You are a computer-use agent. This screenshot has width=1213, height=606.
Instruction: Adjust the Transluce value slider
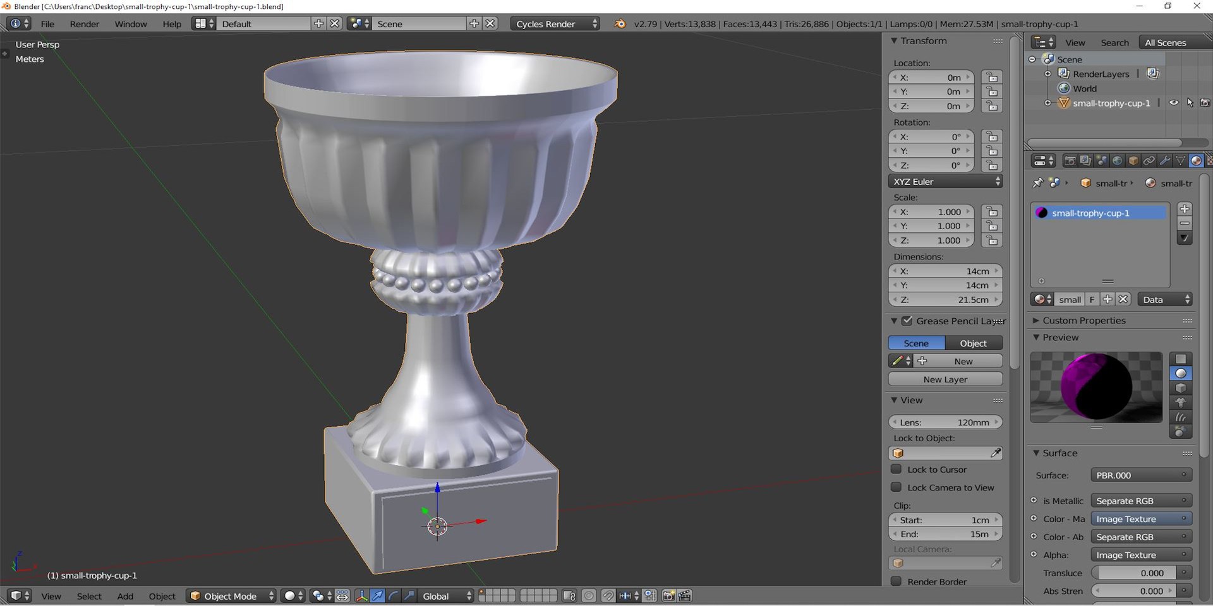1135,573
